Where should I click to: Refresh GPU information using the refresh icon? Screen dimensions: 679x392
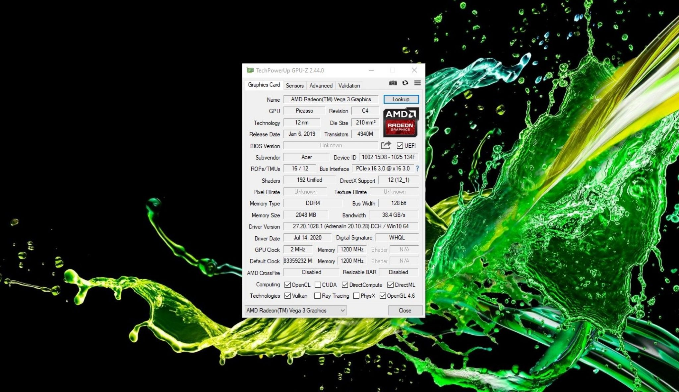point(405,83)
